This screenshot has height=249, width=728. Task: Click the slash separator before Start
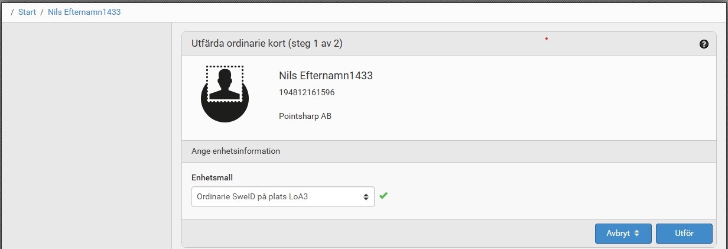click(12, 12)
